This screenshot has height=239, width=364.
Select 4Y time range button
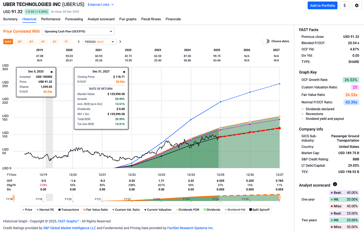pos(43,42)
